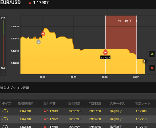Click the 34% sentiment value
This screenshot has width=156, height=128.
click(x=3, y=18)
